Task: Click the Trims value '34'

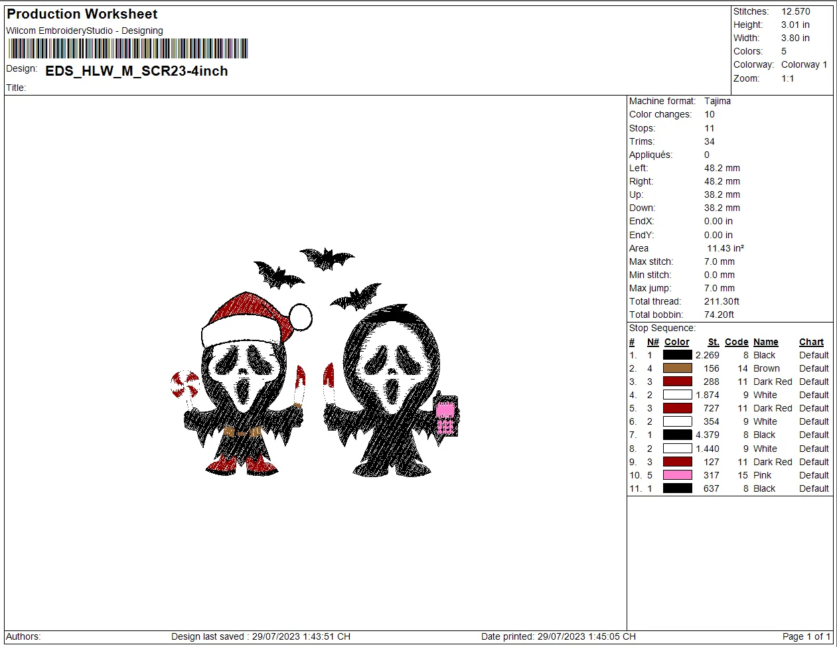Action: pos(710,141)
